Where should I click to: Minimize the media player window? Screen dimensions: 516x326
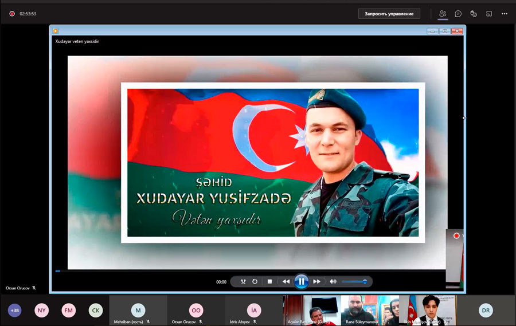click(432, 32)
